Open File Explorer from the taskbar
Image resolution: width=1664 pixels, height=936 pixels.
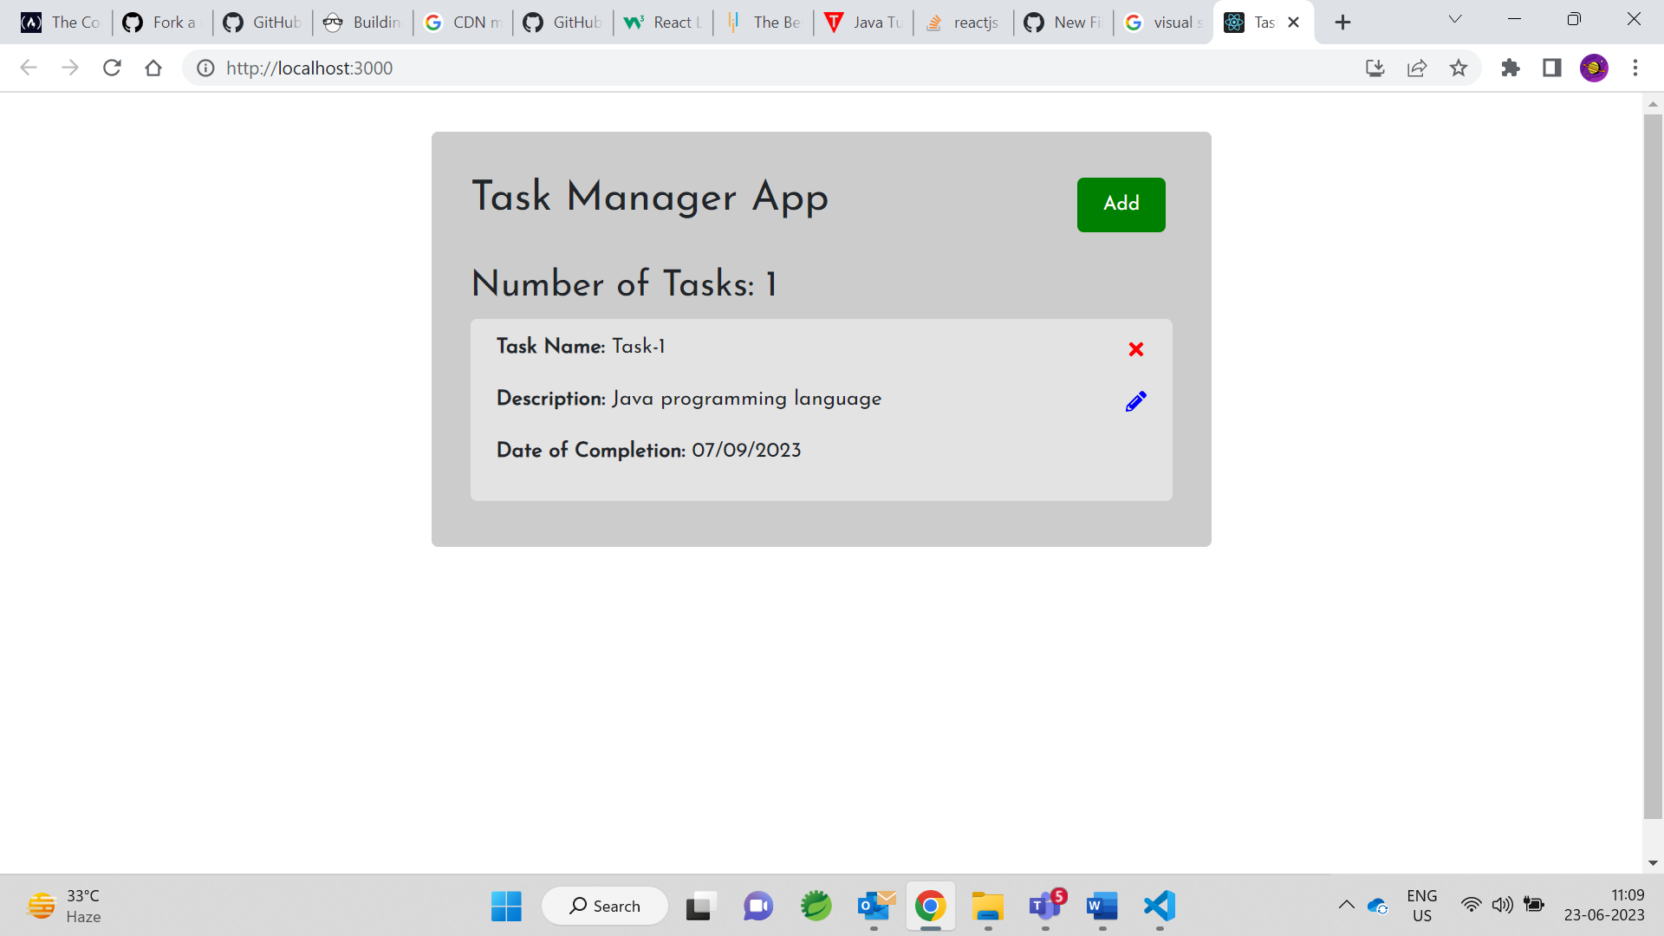click(x=987, y=906)
